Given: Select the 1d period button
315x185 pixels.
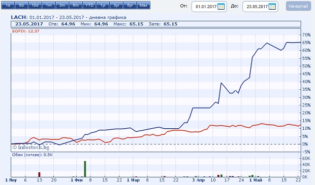Looking at the screenshot, I should point(8,6).
